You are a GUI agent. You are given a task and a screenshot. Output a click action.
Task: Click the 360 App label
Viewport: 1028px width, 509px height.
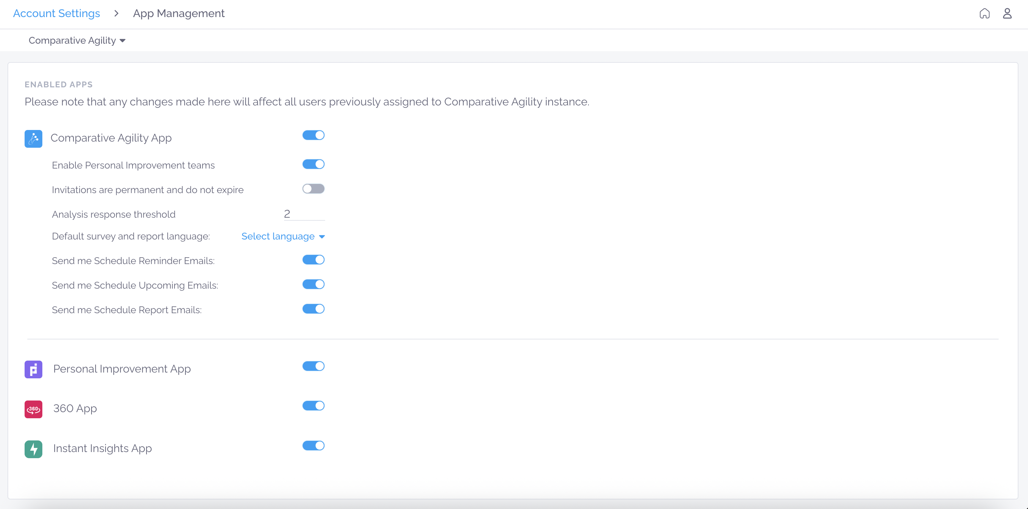pyautogui.click(x=75, y=409)
